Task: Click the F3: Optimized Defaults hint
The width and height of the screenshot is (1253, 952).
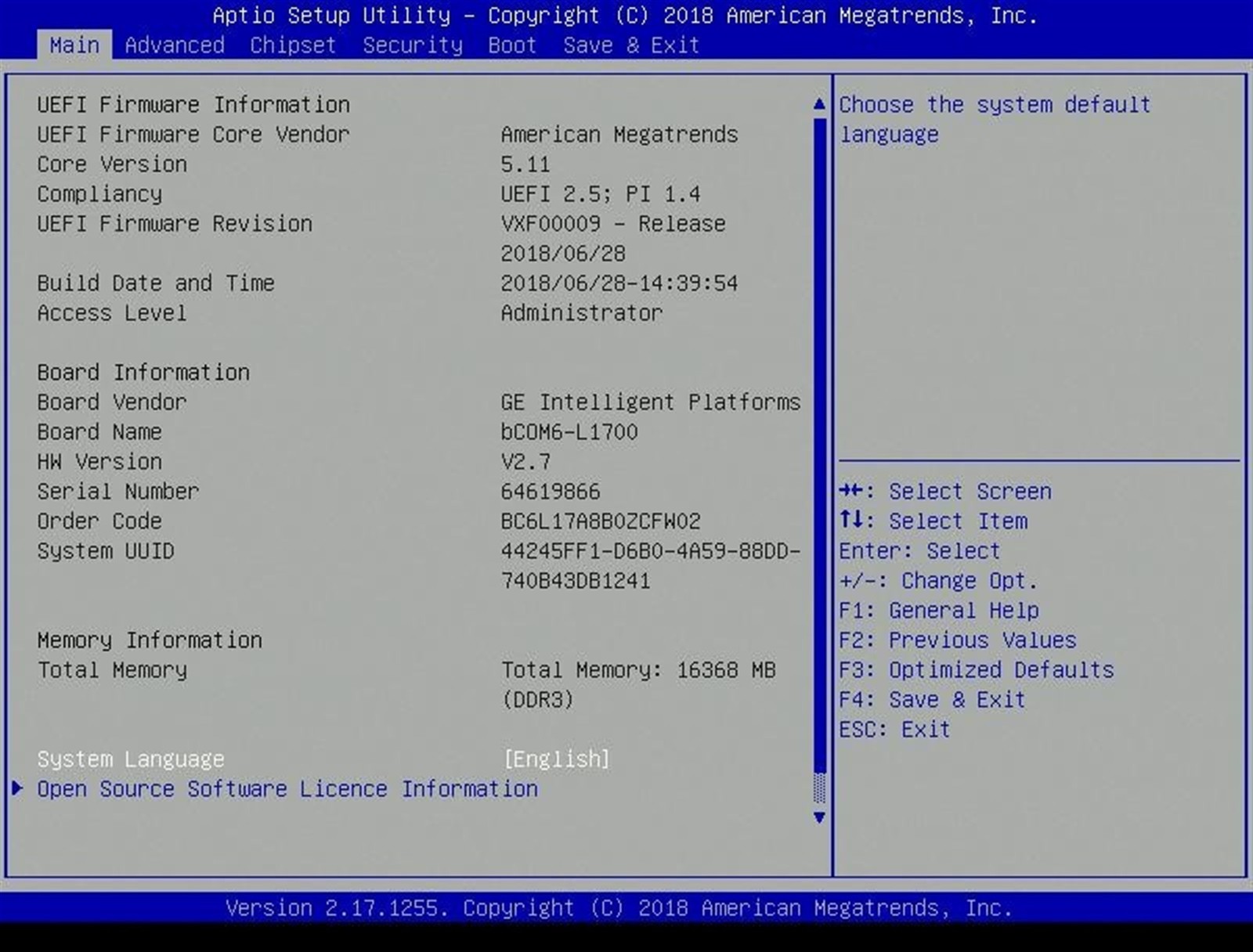Action: 977,669
